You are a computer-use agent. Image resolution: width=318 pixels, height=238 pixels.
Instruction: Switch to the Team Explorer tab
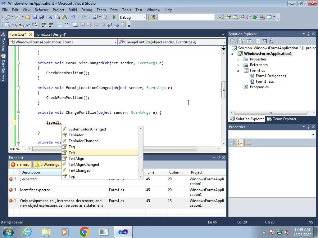pyautogui.click(x=282, y=119)
